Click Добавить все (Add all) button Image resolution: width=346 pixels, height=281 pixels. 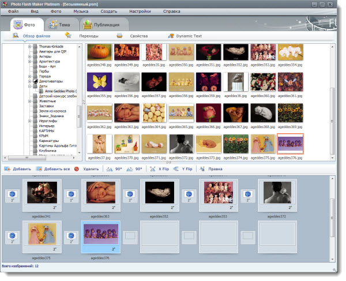[52, 169]
